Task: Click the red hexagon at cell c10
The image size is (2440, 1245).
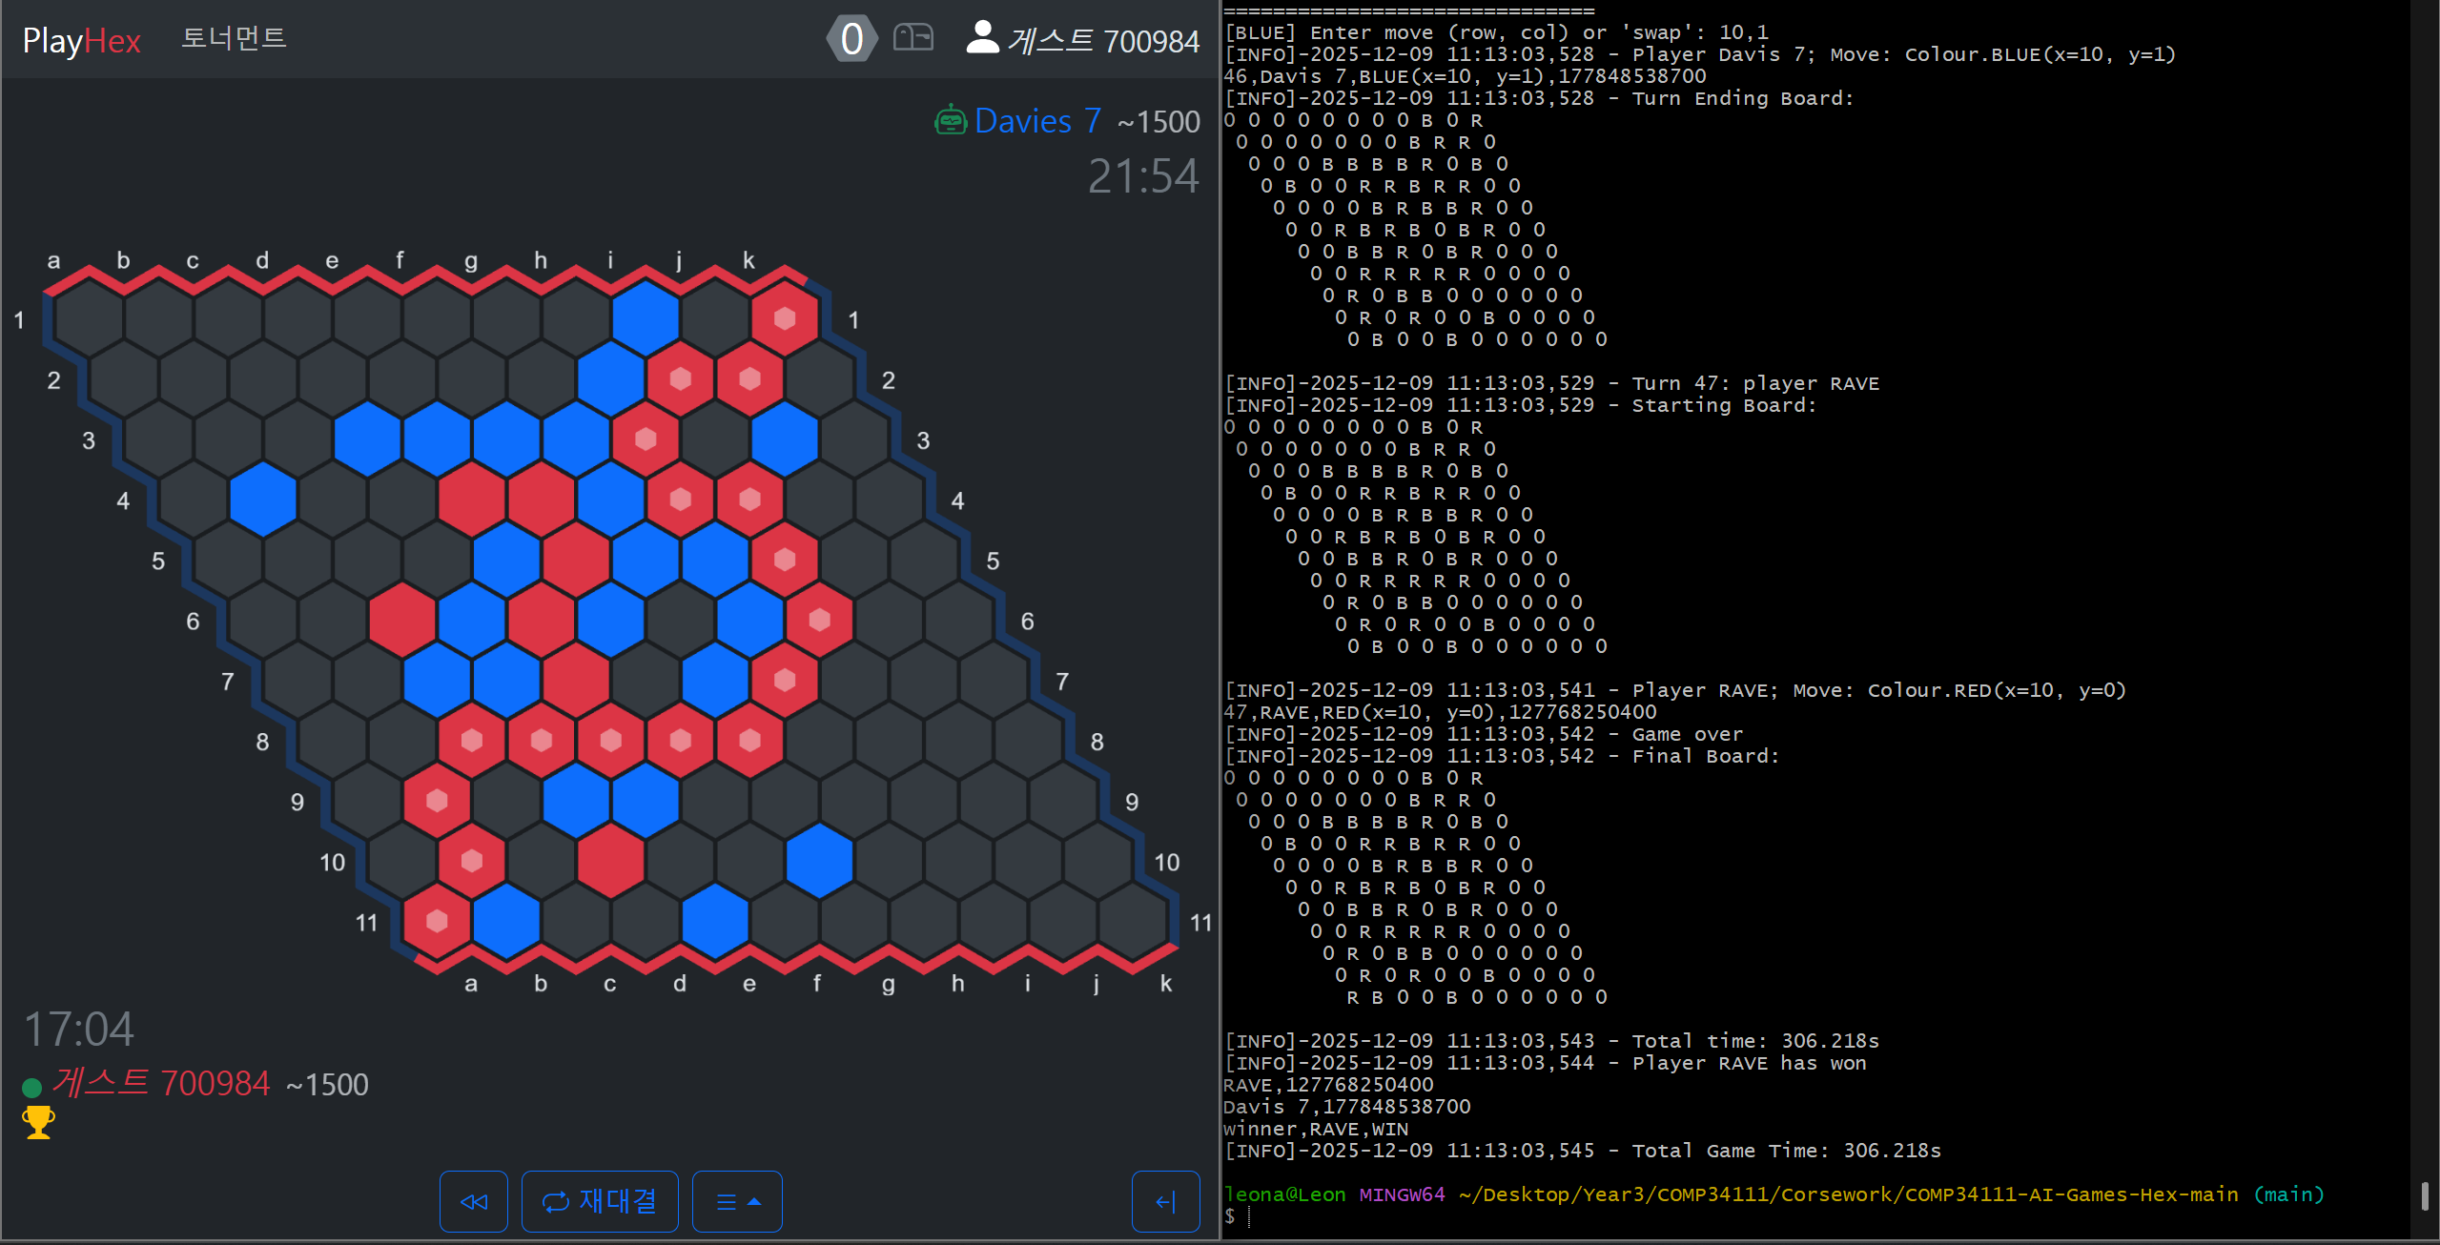Action: pyautogui.click(x=611, y=861)
